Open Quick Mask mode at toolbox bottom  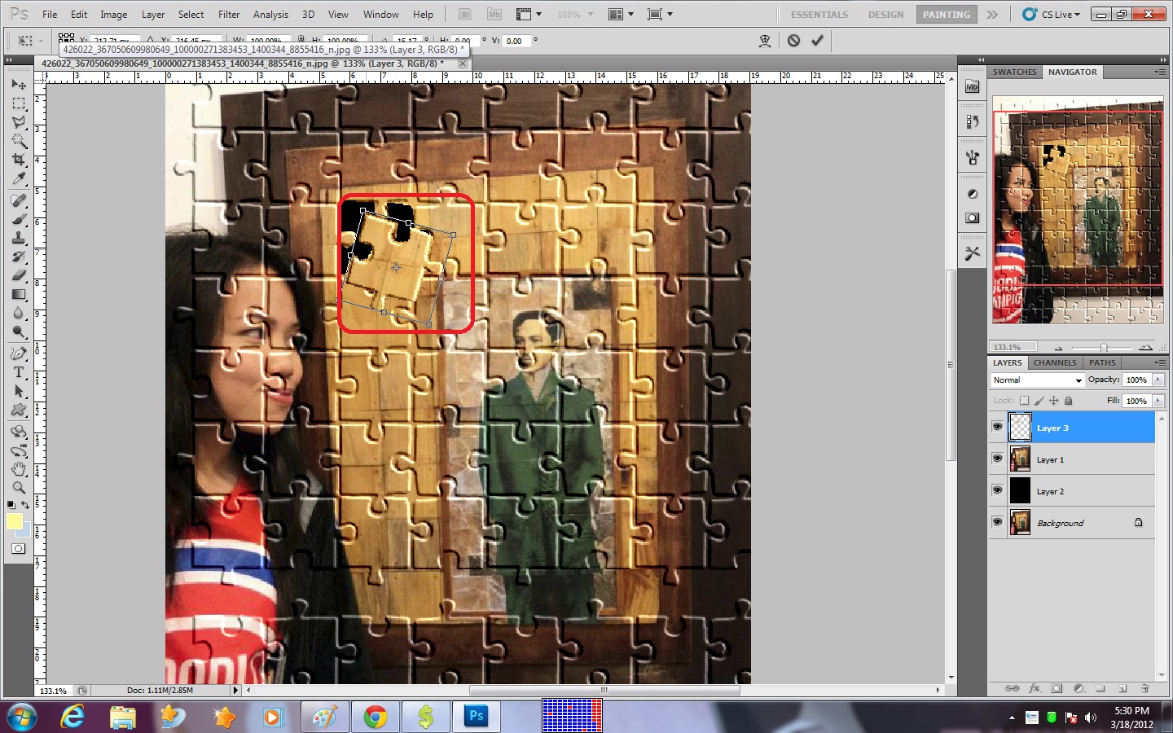[x=18, y=548]
